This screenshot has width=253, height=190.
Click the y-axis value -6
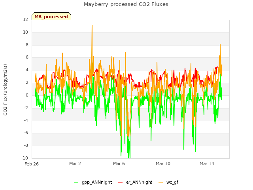(26, 133)
